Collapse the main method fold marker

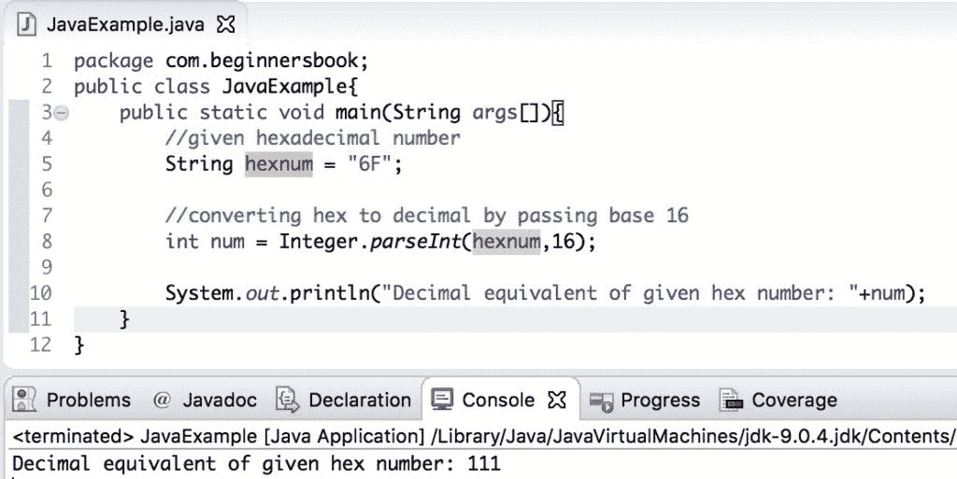click(61, 113)
